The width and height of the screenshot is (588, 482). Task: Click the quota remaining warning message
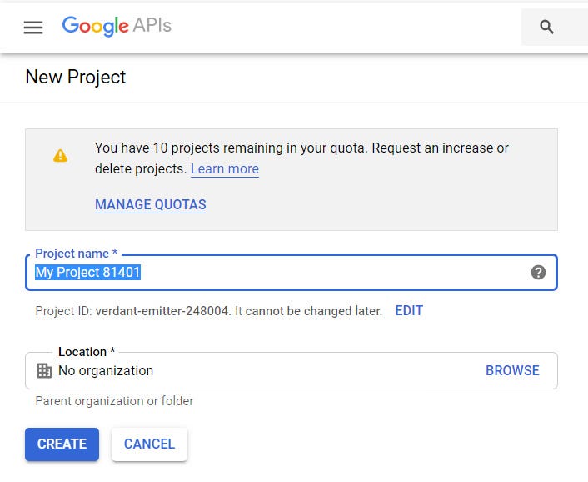(x=301, y=158)
